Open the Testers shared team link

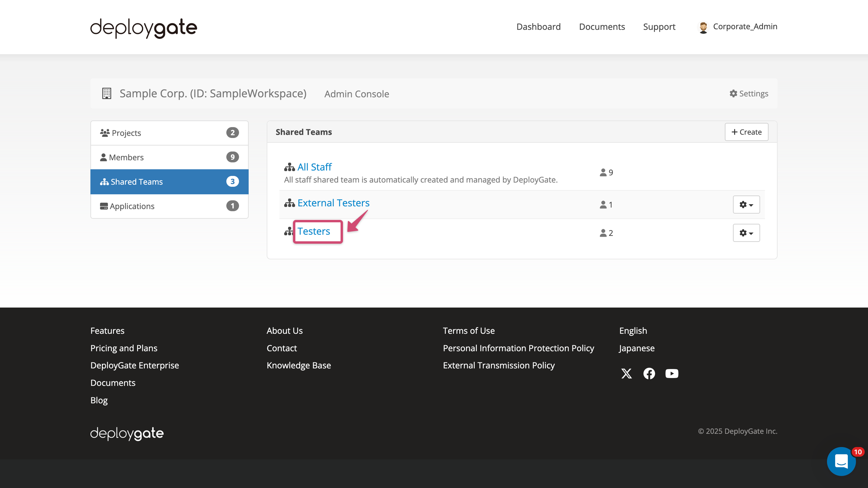click(314, 231)
